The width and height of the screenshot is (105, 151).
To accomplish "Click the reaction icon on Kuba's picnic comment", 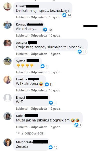I will coord(76,125).
